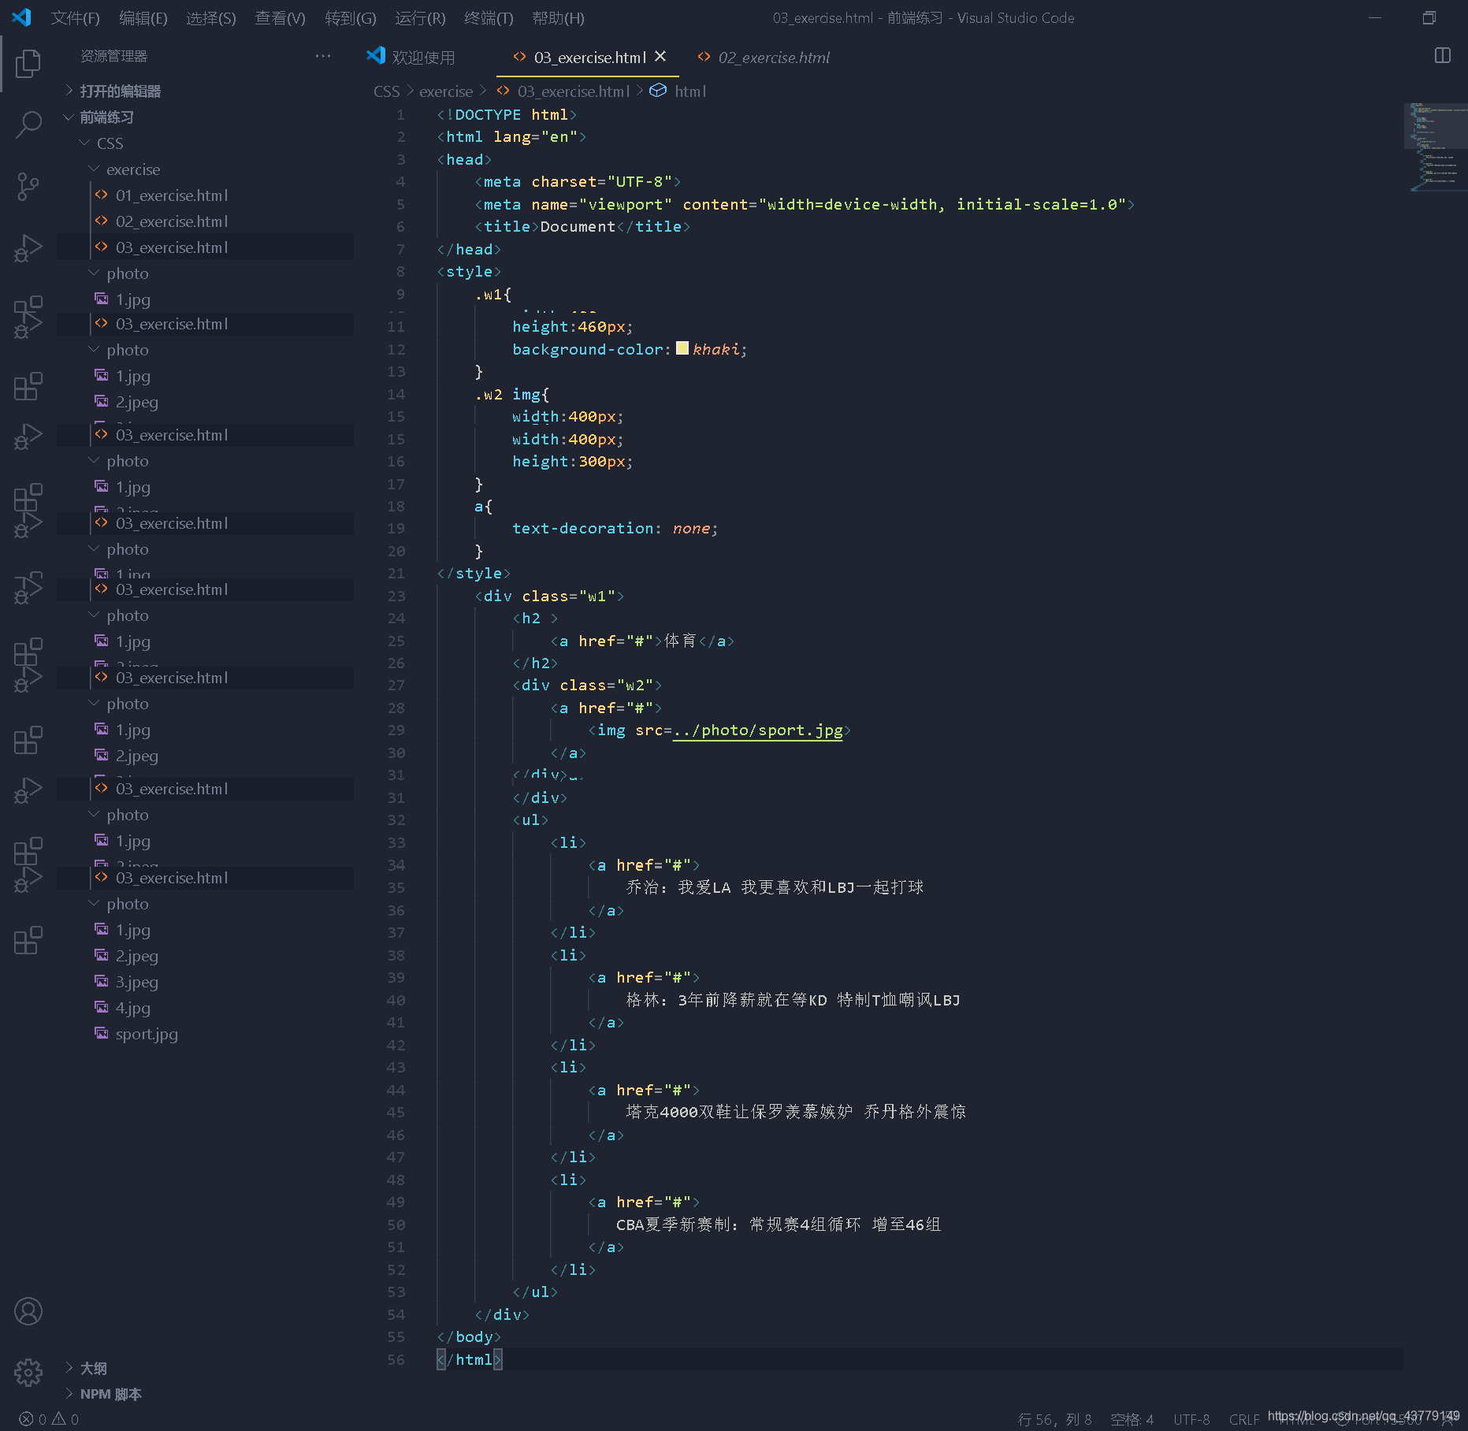The image size is (1468, 1431).
Task: Restore down the VS Code window
Action: click(x=1429, y=17)
